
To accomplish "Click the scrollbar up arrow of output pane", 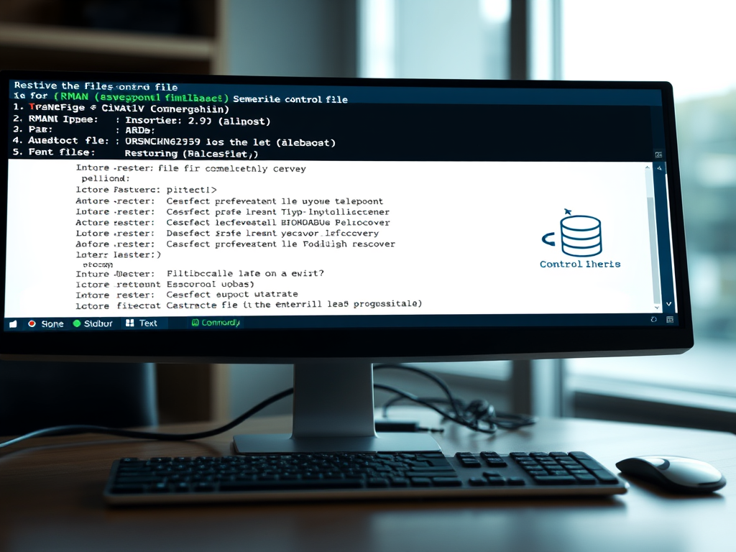I will [648, 167].
